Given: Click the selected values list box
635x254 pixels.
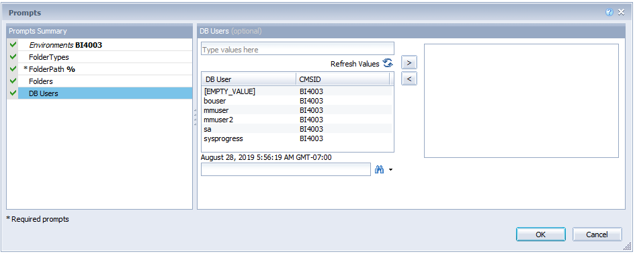Looking at the screenshot, I should 521,101.
